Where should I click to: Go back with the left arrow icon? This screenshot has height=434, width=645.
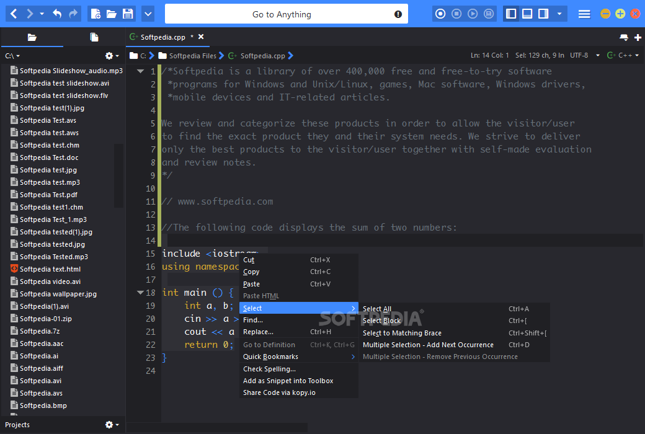(14, 14)
